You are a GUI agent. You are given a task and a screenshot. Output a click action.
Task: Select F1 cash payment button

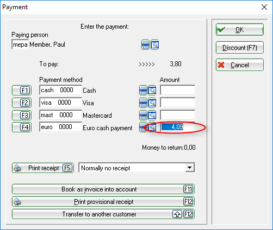click(22, 90)
